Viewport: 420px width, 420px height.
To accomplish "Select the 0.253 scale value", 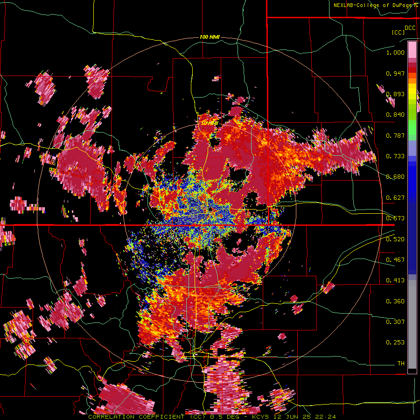I will pyautogui.click(x=395, y=343).
